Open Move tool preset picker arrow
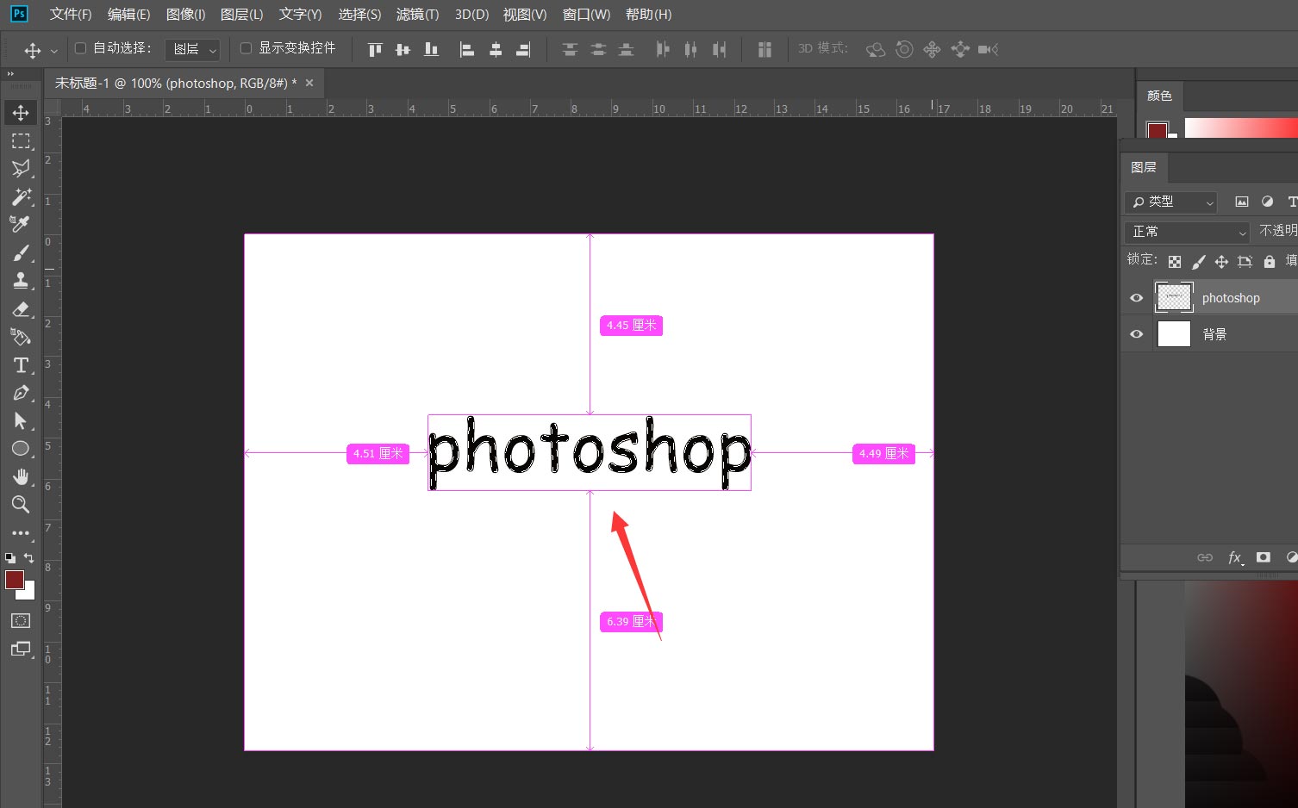This screenshot has height=808, width=1298. coord(54,51)
